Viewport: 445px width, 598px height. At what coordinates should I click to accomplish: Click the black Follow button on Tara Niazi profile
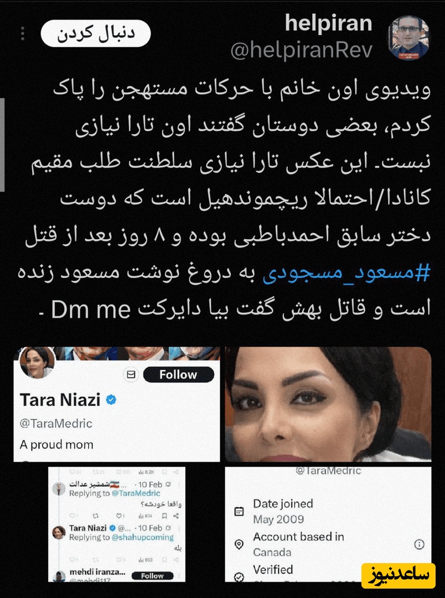coord(178,374)
